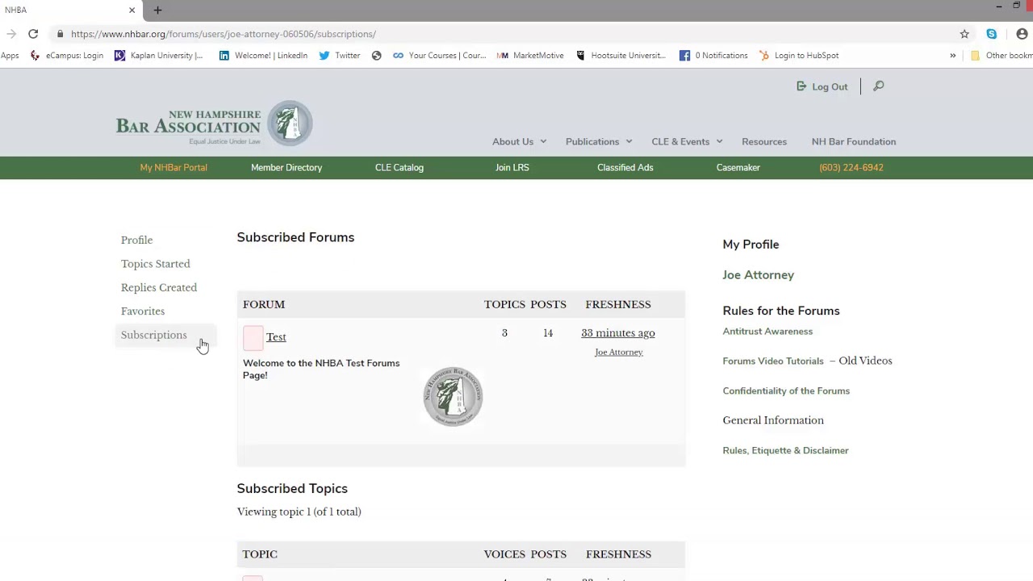Screen dimensions: 1033x581
Task: Open the Antitrust Awareness link
Action: 767,331
